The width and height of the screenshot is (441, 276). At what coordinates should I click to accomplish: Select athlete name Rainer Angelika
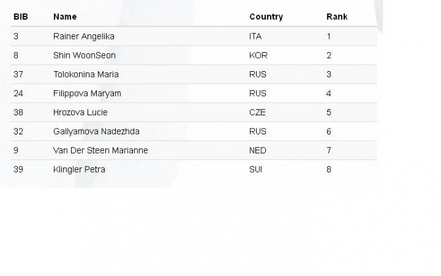pyautogui.click(x=84, y=36)
